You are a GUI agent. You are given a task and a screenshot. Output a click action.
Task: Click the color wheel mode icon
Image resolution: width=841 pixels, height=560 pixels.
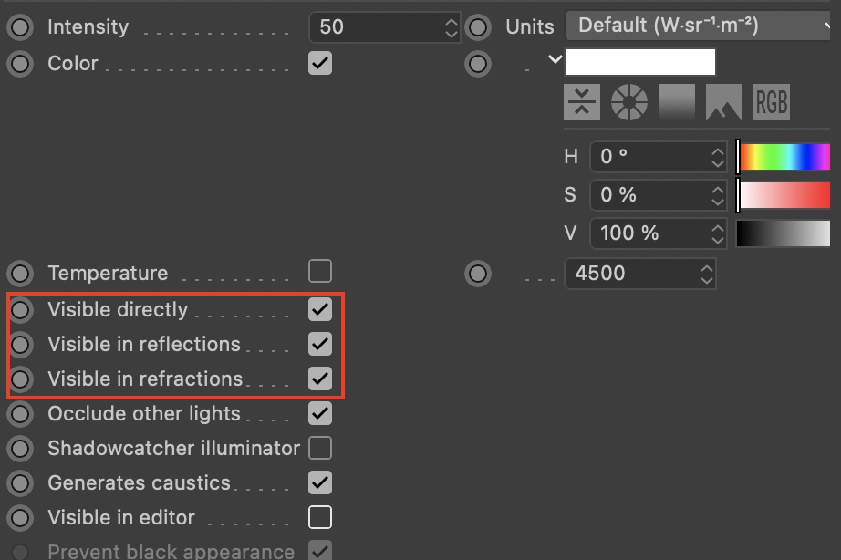(629, 102)
